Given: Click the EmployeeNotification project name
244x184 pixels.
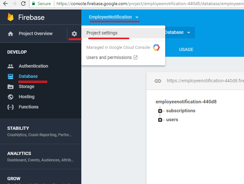Looking at the screenshot, I should 110,17.
